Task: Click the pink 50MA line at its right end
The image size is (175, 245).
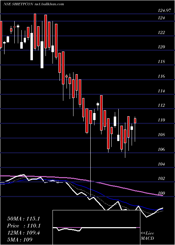Action: pyautogui.click(x=162, y=195)
